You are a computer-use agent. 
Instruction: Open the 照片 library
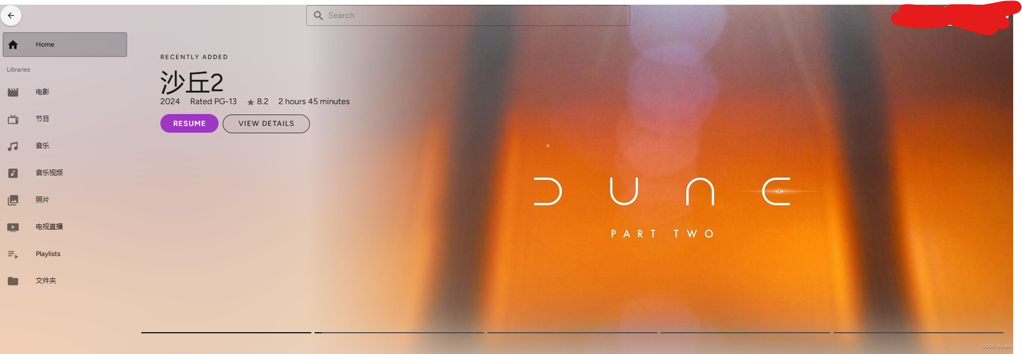pyautogui.click(x=65, y=200)
